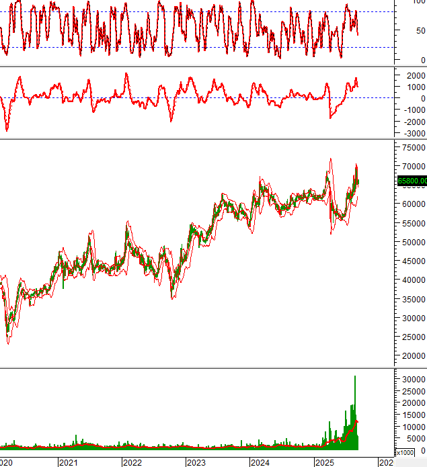Select the 2024 year label on time axis

tap(260, 463)
